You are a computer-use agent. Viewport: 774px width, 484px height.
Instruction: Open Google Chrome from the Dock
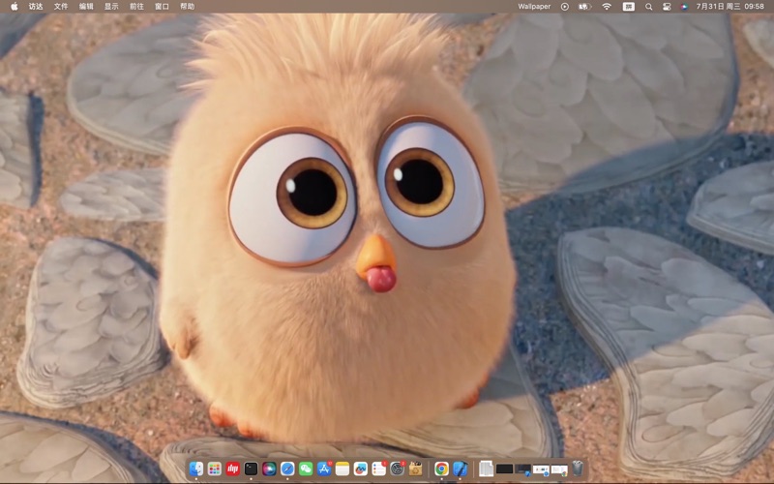coord(441,469)
